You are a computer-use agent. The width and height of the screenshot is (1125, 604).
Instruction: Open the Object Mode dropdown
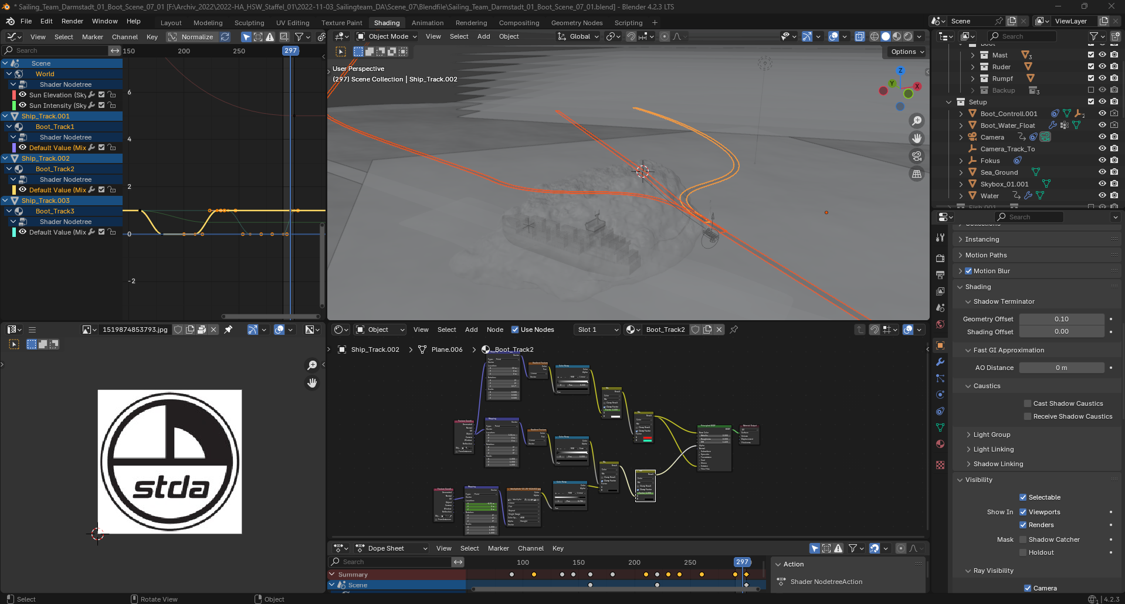[x=387, y=36]
